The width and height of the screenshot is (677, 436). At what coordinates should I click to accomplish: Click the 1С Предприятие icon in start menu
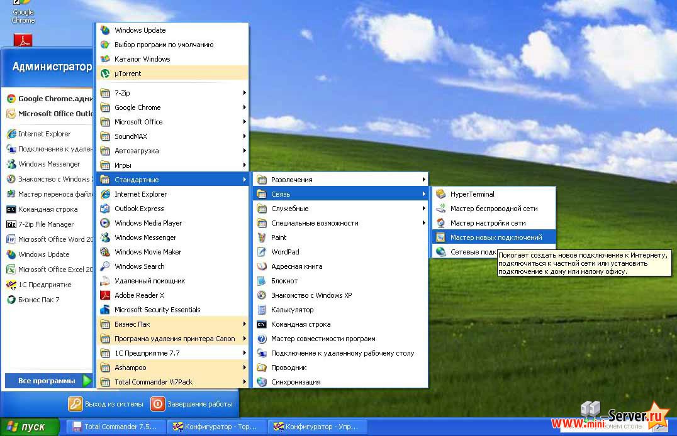click(x=11, y=285)
